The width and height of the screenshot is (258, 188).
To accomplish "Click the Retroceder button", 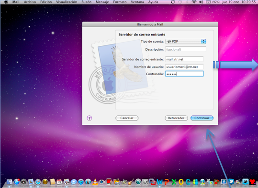I will coord(176,118).
